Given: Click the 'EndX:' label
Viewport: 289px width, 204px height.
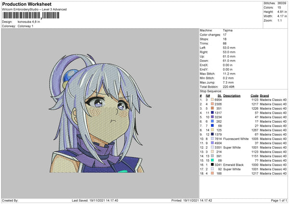Looking at the screenshot, I should 204,65.
